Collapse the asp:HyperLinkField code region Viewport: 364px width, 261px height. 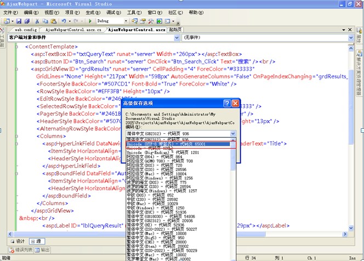(x=16, y=144)
